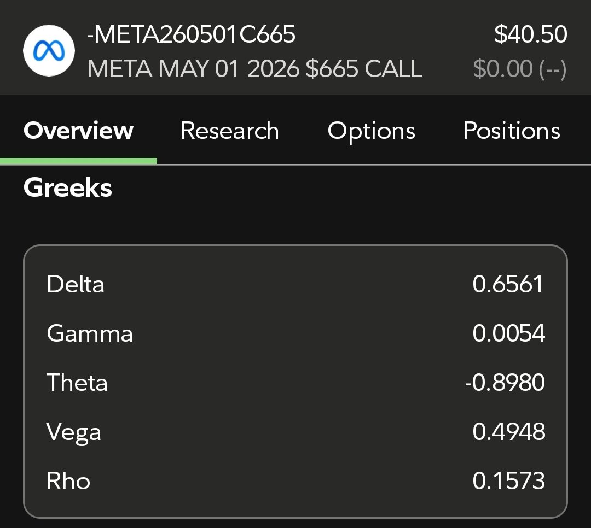Switch to the Research tab
This screenshot has height=528, width=591.
[x=229, y=131]
